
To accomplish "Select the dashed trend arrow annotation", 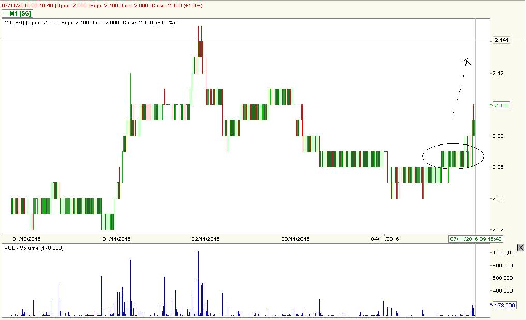I will click(460, 88).
